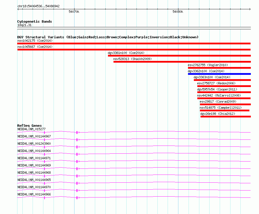Click the nsv442442 (McCarroll2008) red bar
Viewport: 259px width, 214px height.
click(224, 98)
